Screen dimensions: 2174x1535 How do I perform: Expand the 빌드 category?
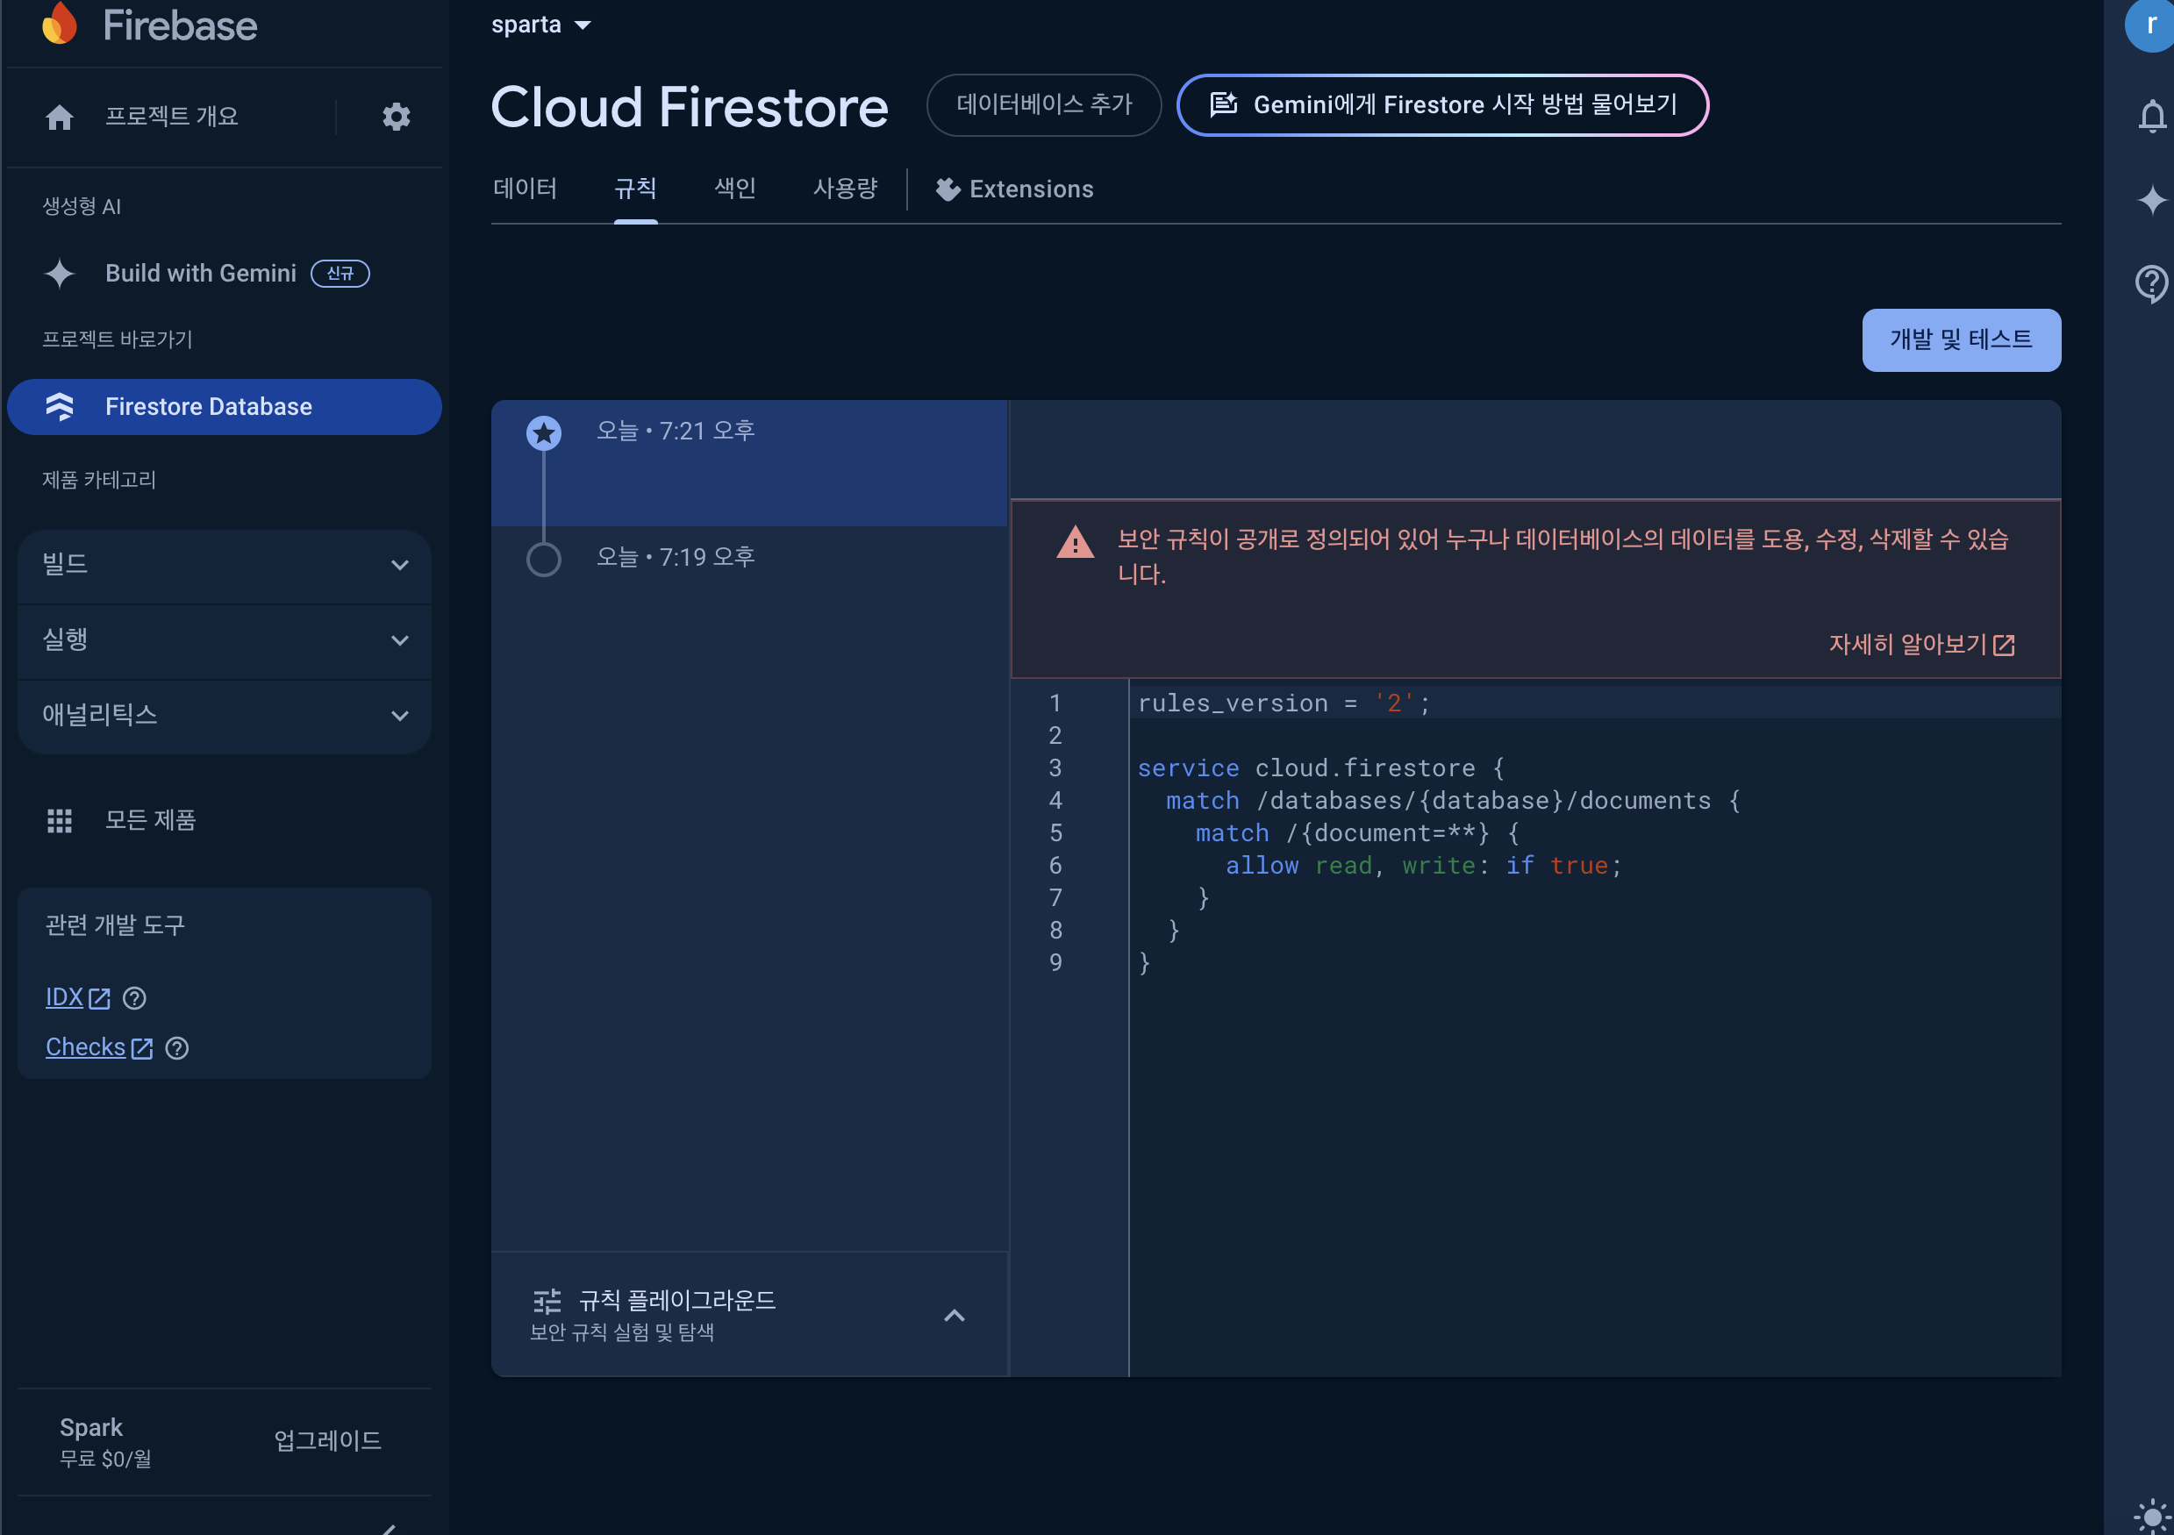(225, 566)
